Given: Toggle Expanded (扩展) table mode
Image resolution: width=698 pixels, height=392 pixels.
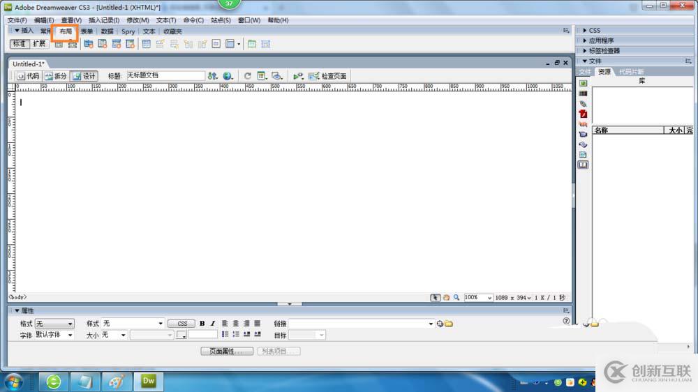Looking at the screenshot, I should point(39,44).
